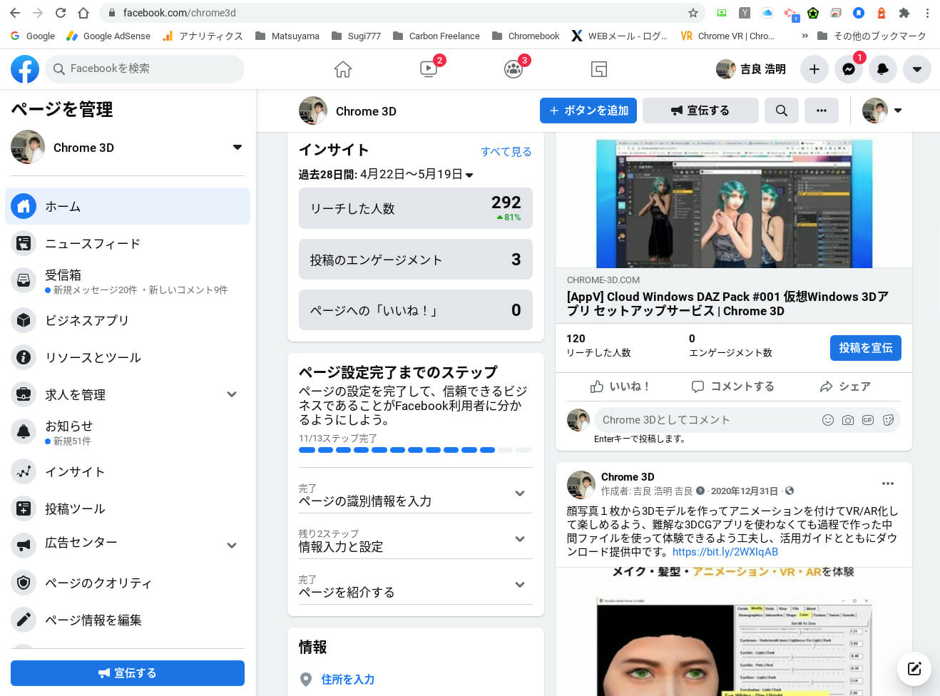The width and height of the screenshot is (940, 696).
Task: Click the emoji icon in comment box
Action: [828, 420]
